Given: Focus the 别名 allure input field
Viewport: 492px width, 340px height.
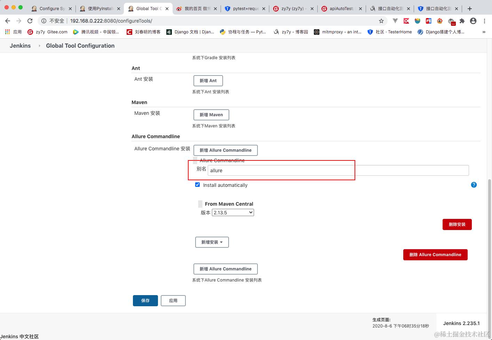Looking at the screenshot, I should [338, 170].
